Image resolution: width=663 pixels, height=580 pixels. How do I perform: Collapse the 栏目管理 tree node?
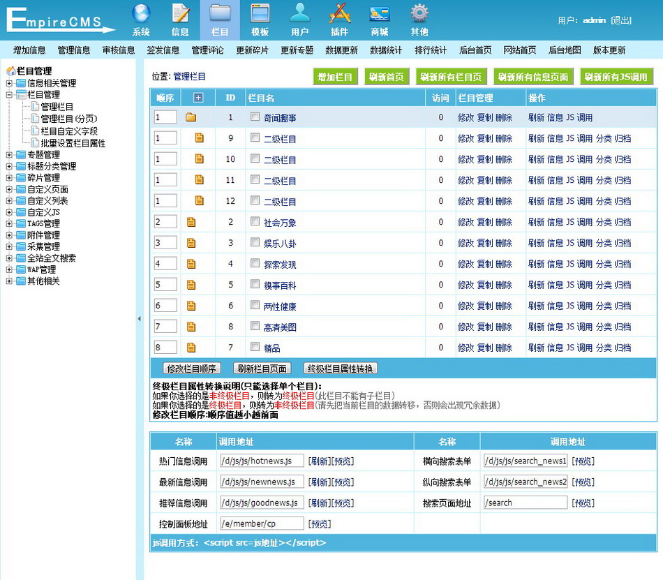pyautogui.click(x=9, y=95)
